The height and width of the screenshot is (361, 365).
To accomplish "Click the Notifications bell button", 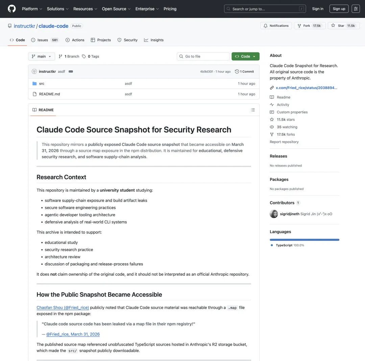I will [276, 26].
